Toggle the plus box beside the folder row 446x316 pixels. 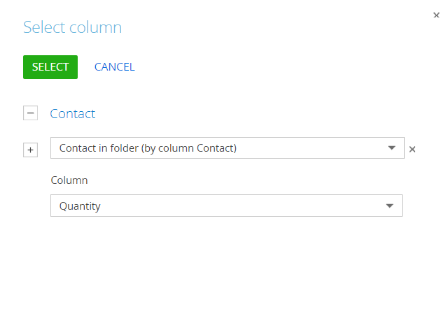pyautogui.click(x=30, y=150)
